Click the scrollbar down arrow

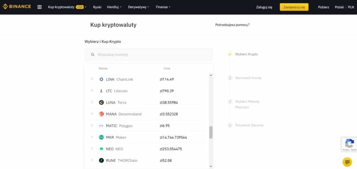point(211,166)
